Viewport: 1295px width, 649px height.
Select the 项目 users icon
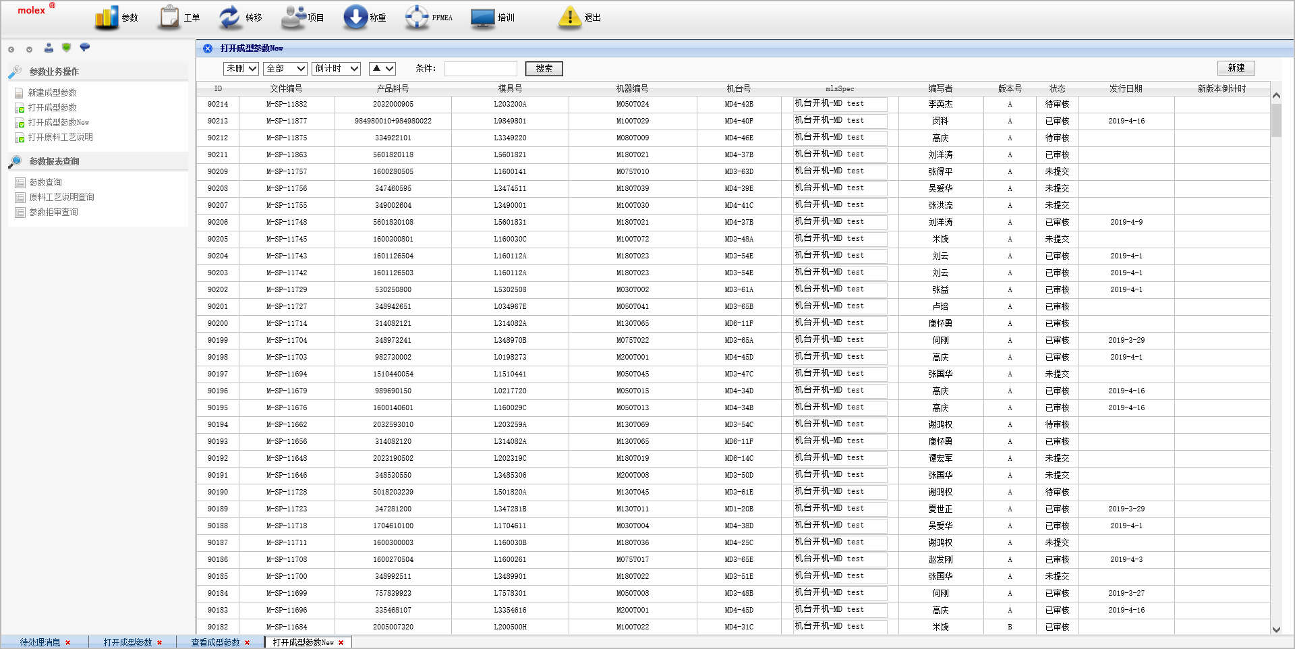pyautogui.click(x=293, y=18)
